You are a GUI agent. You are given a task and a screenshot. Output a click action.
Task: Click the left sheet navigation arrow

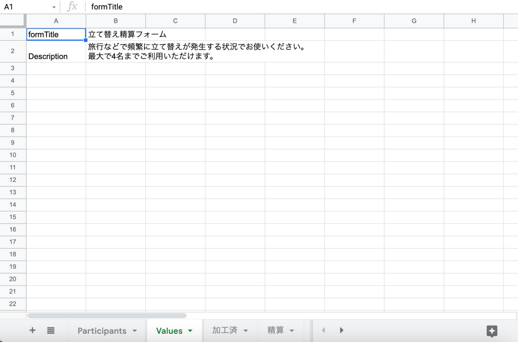[323, 330]
